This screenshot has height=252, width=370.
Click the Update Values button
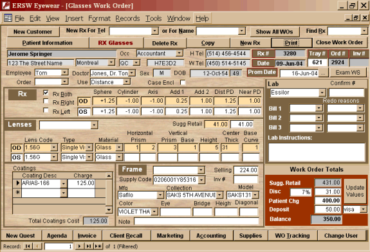click(x=355, y=191)
